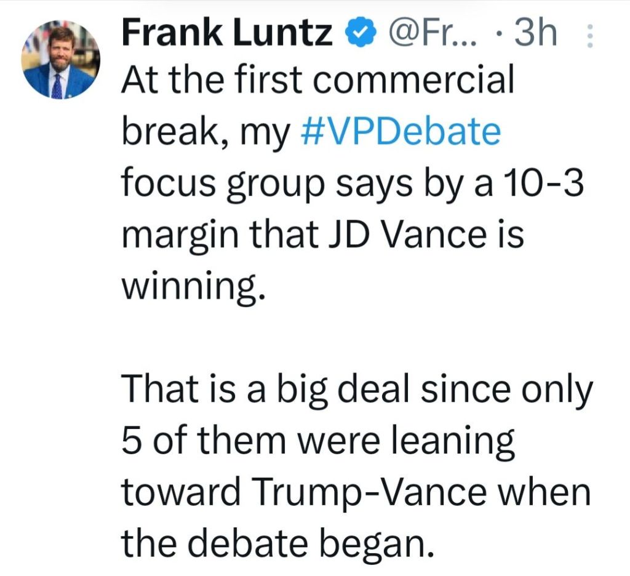Click the words "big deal" in the tweet

pos(343,388)
